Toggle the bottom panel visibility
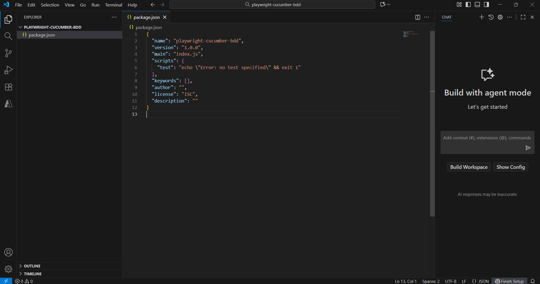Screen dimensions: 540x284 [x=477, y=4]
